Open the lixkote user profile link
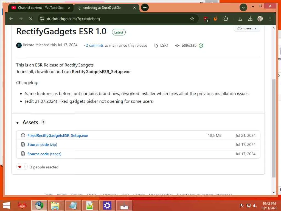Viewport: 281px width, 211px height. pyautogui.click(x=29, y=45)
